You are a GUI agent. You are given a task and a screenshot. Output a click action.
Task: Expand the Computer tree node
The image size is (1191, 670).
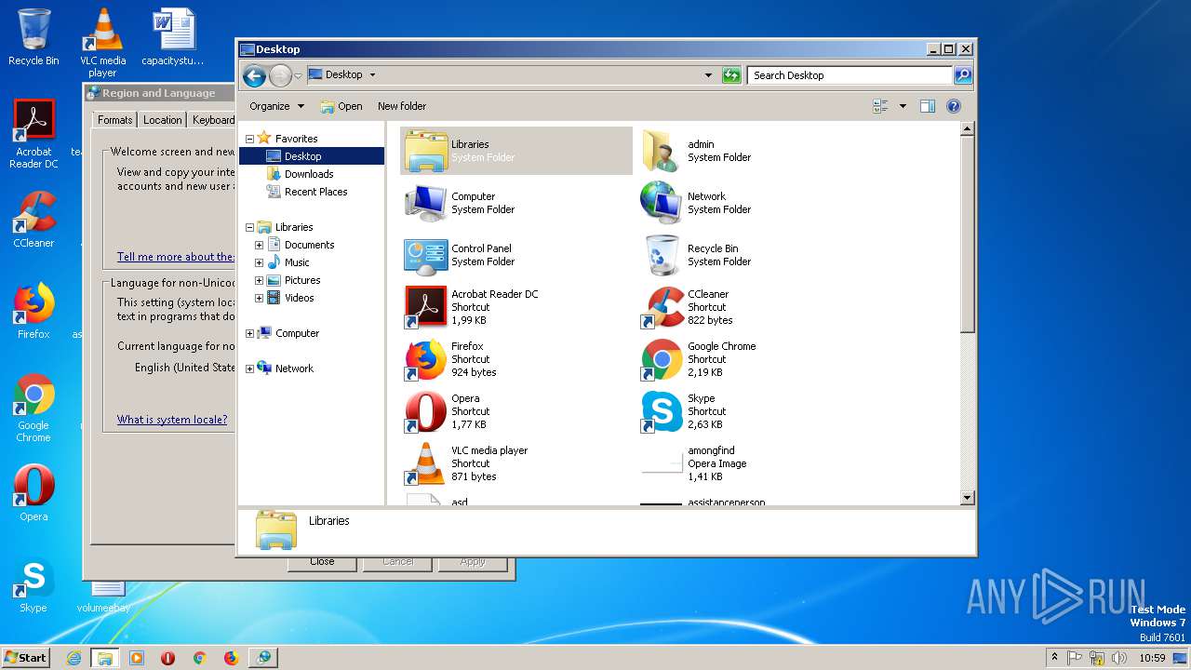249,333
